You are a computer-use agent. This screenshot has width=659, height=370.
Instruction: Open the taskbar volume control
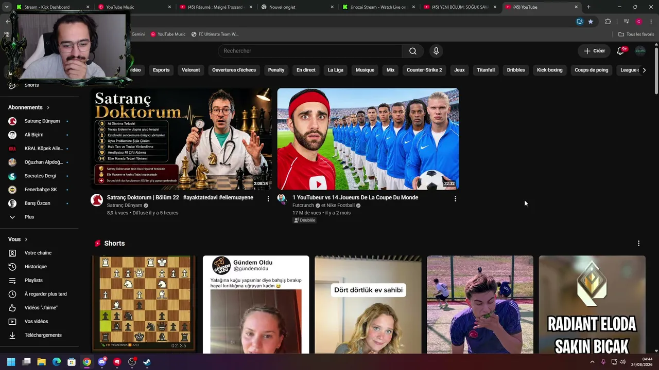point(622,362)
